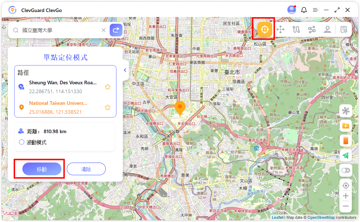Clear the search field text

point(104,30)
